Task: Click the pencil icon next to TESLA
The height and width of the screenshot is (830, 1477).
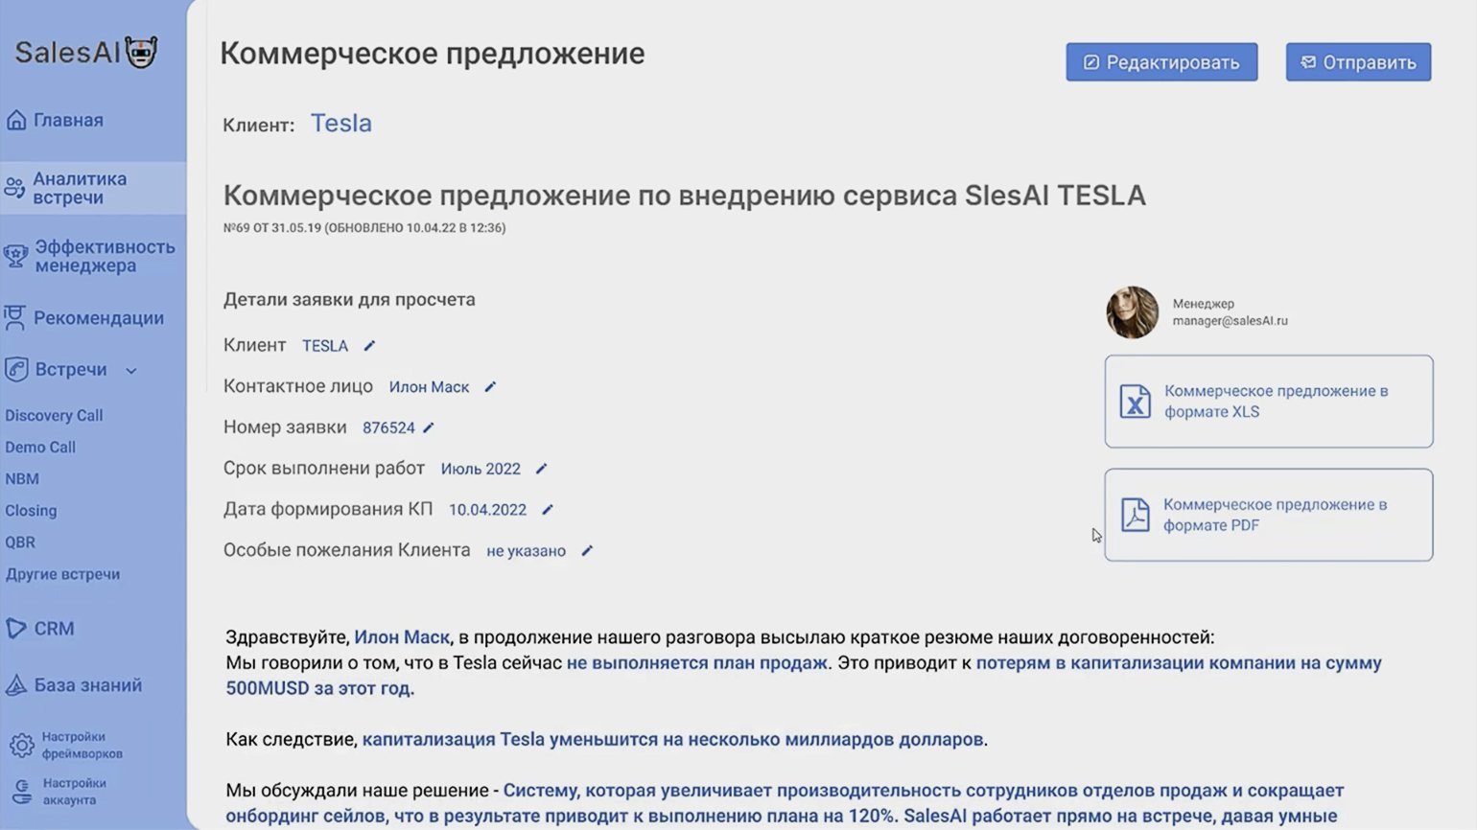Action: [369, 346]
